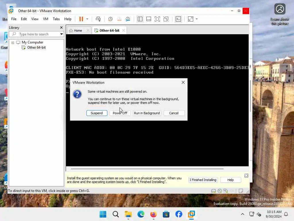Screen dimensions: 294x221
Task: Open the Tabs menu
Action: point(56,19)
